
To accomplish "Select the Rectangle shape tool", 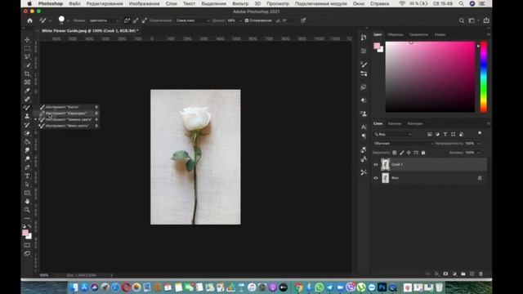I will 27,193.
